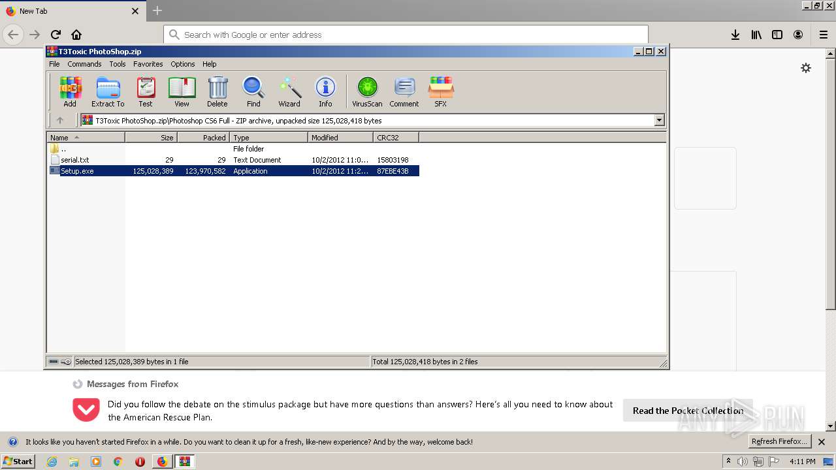Screen dimensions: 836x470
Task: Click the parent folder '..' entry
Action: click(x=63, y=149)
